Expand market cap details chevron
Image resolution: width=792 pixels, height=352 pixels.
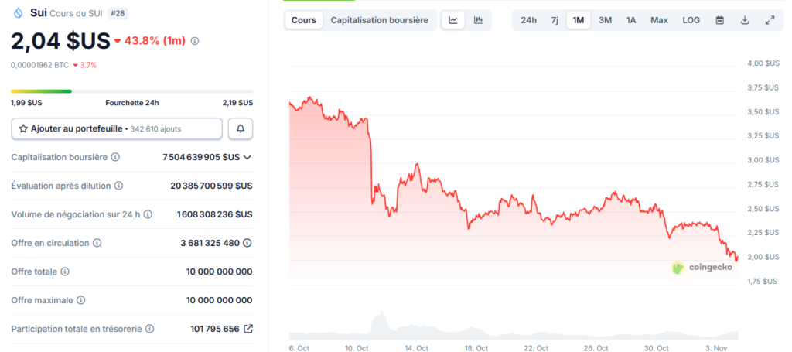coord(247,157)
